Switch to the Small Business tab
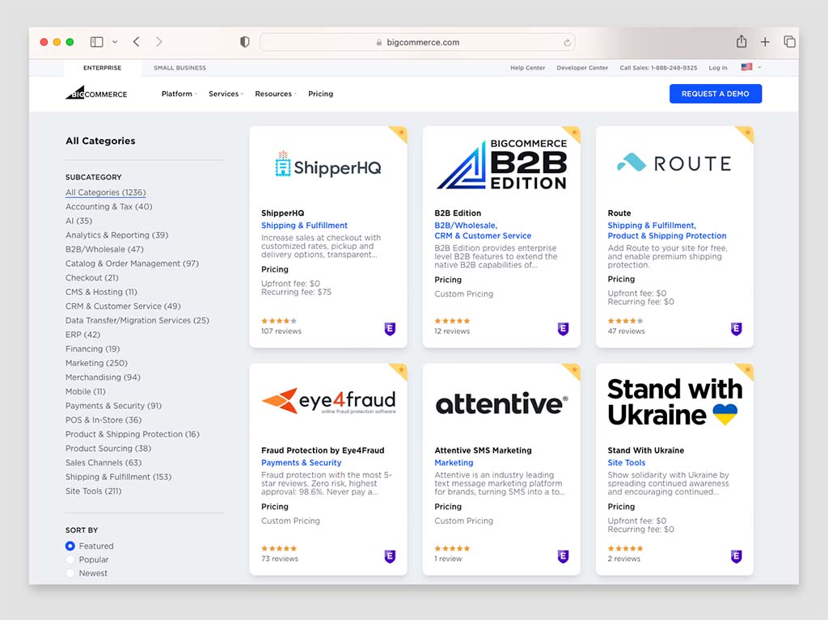The width and height of the screenshot is (828, 620). click(x=180, y=68)
